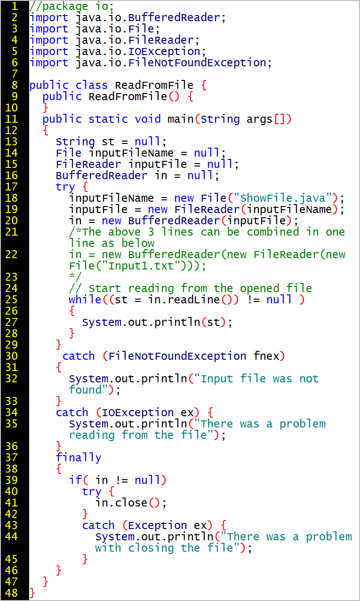Screen dimensions: 360x601
Task: Click "// Start reading from the opened file" comment
Action: 190,289
